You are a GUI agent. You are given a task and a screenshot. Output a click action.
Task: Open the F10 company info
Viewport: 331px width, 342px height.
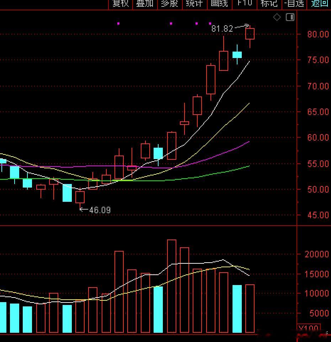tap(245, 4)
